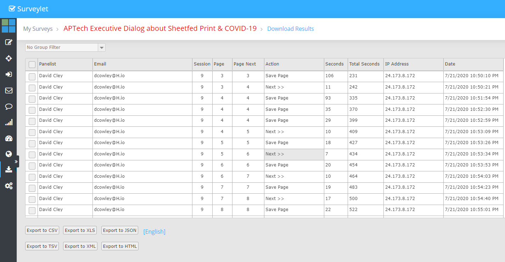
Task: Open the No Group Filter dropdown
Action: tap(65, 47)
